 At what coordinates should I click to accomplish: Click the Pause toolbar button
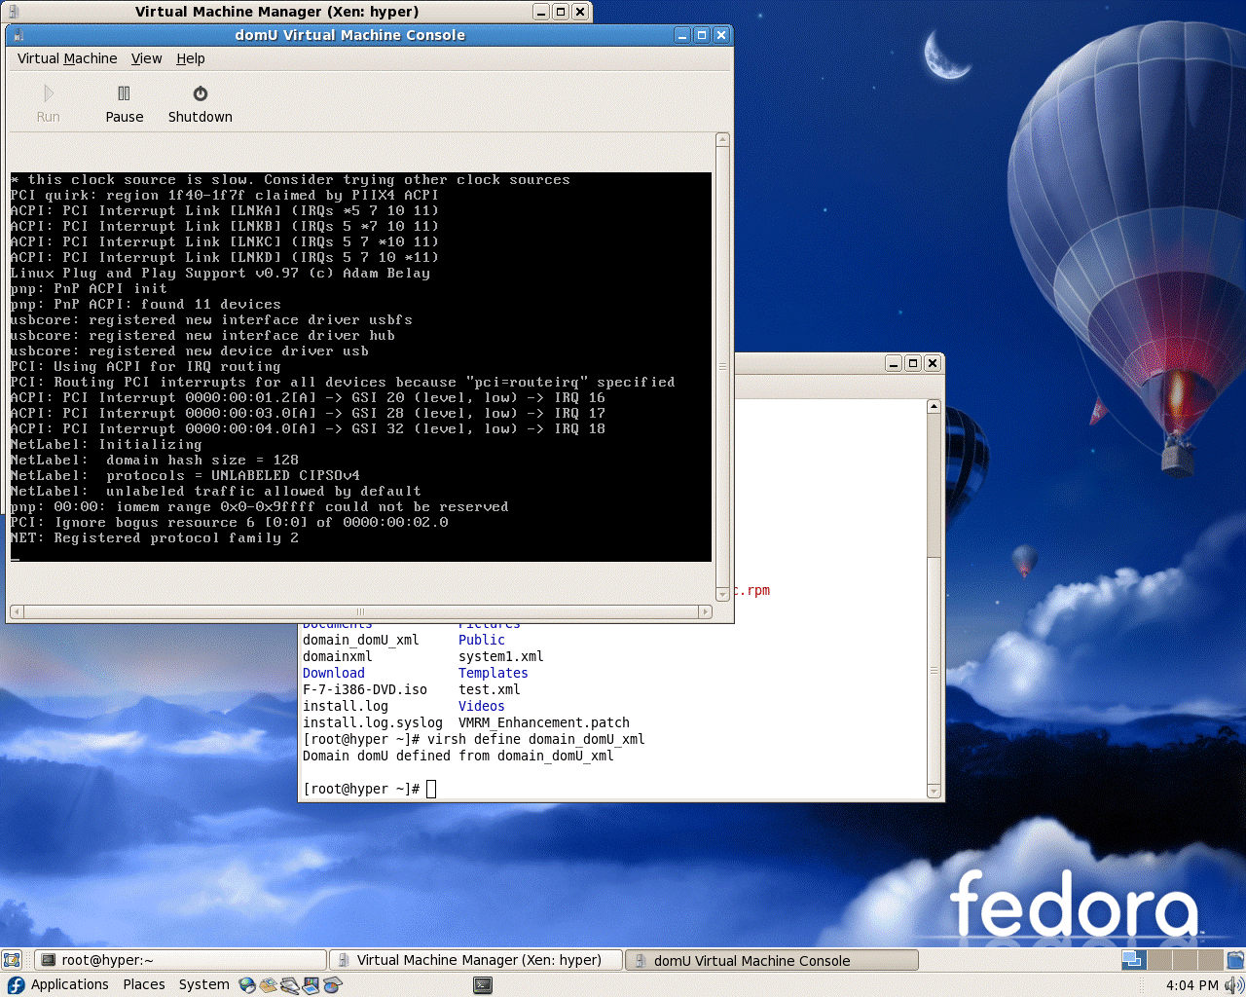124,104
